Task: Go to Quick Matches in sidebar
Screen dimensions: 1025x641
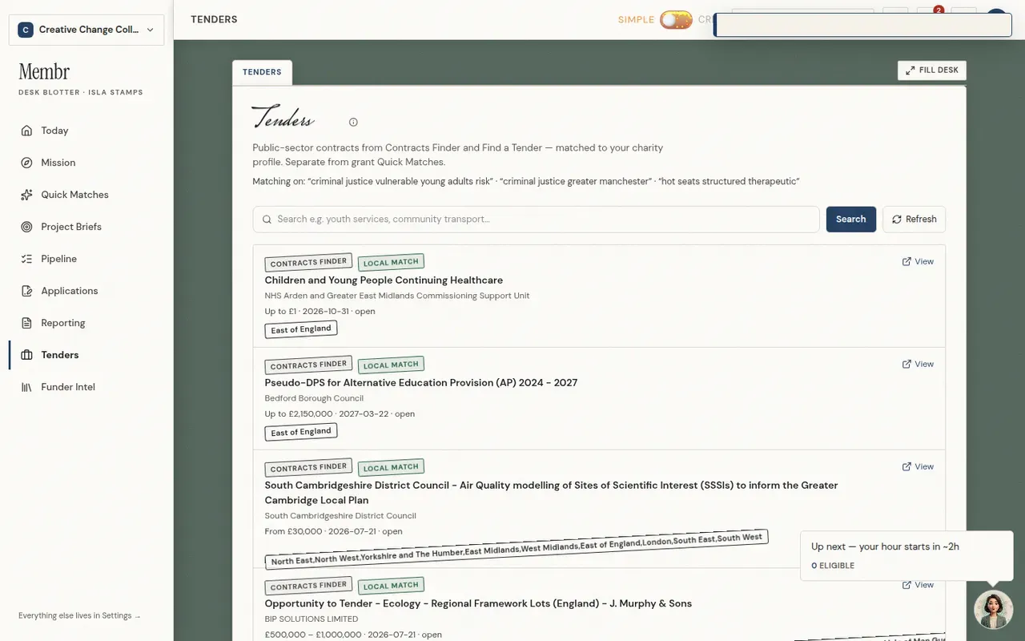Action: [86, 195]
